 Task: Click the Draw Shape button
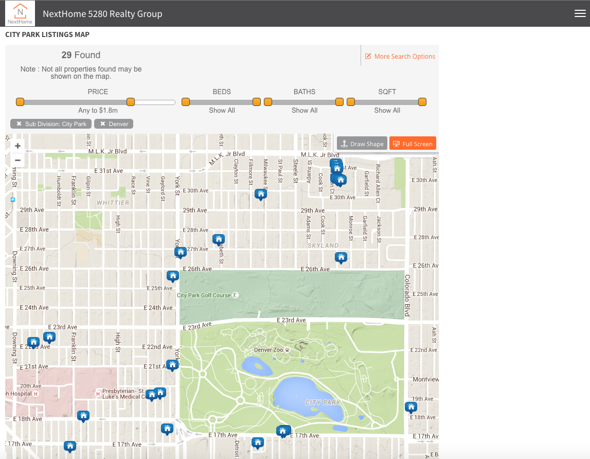coord(362,144)
